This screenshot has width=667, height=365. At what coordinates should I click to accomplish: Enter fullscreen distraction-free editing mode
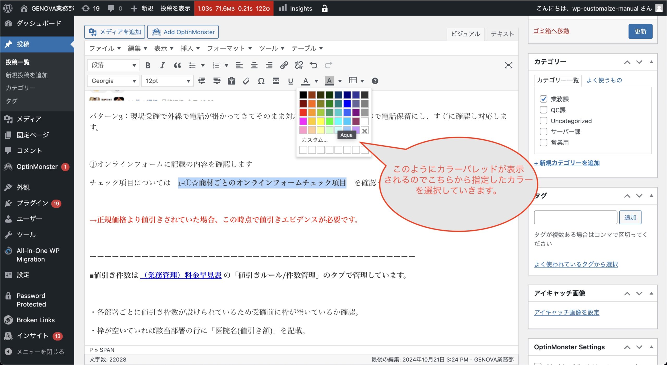click(x=508, y=65)
